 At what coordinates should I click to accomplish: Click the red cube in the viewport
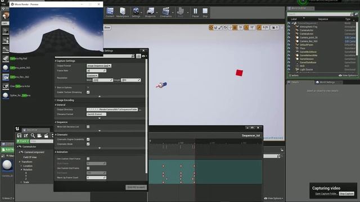pyautogui.click(x=239, y=73)
